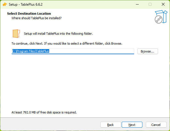Click the 'Where should TablePlus be installed?' text
The image size is (170, 131).
[x=37, y=18]
